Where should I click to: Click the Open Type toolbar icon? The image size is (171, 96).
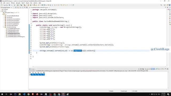[34, 5]
